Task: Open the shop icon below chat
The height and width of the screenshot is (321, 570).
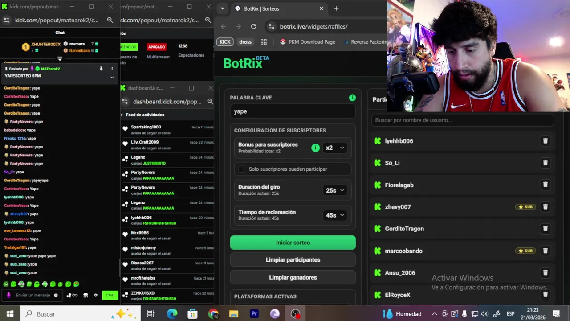Action: tap(85, 295)
